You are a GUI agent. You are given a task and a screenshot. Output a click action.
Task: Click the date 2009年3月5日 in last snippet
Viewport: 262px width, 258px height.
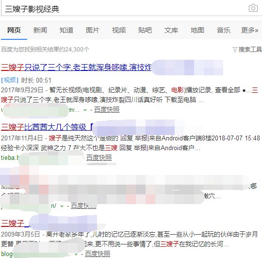(20, 234)
